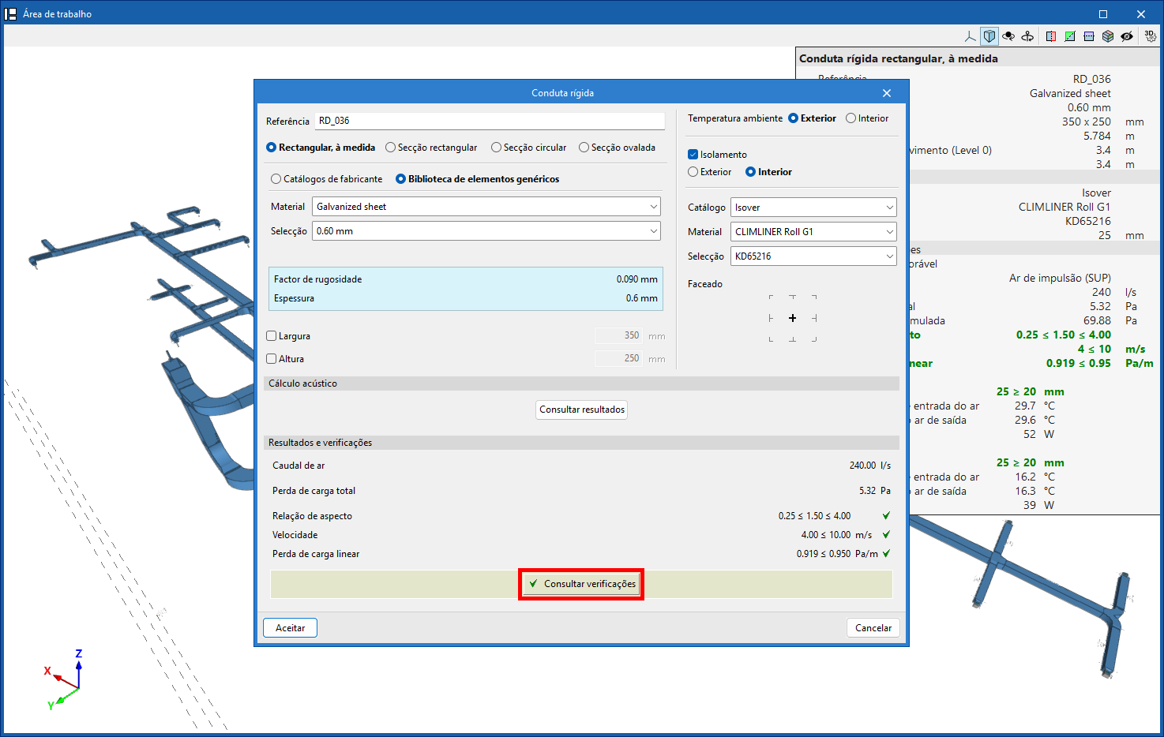Image resolution: width=1164 pixels, height=737 pixels.
Task: Click the red and blue section icon
Action: (1051, 36)
